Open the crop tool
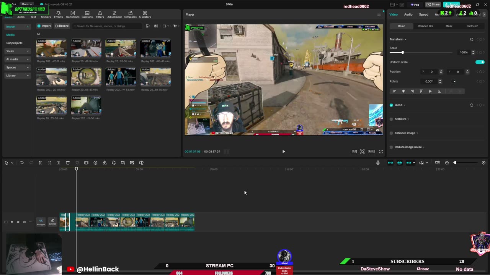This screenshot has height=275, width=490. click(123, 163)
